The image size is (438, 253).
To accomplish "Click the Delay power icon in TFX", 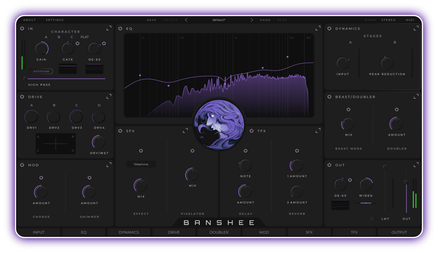I will pyautogui.click(x=245, y=151).
